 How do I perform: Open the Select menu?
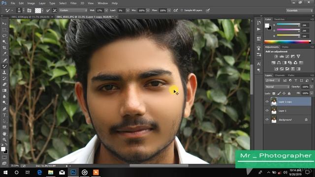point(63,3)
